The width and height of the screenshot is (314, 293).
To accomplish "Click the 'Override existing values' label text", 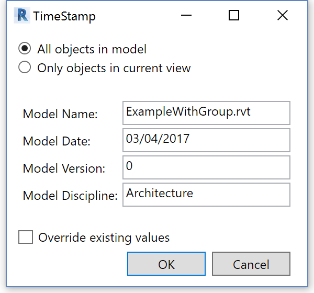I will pos(104,238).
